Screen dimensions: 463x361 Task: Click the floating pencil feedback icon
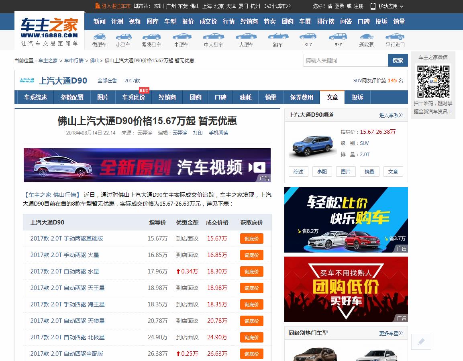click(x=421, y=342)
